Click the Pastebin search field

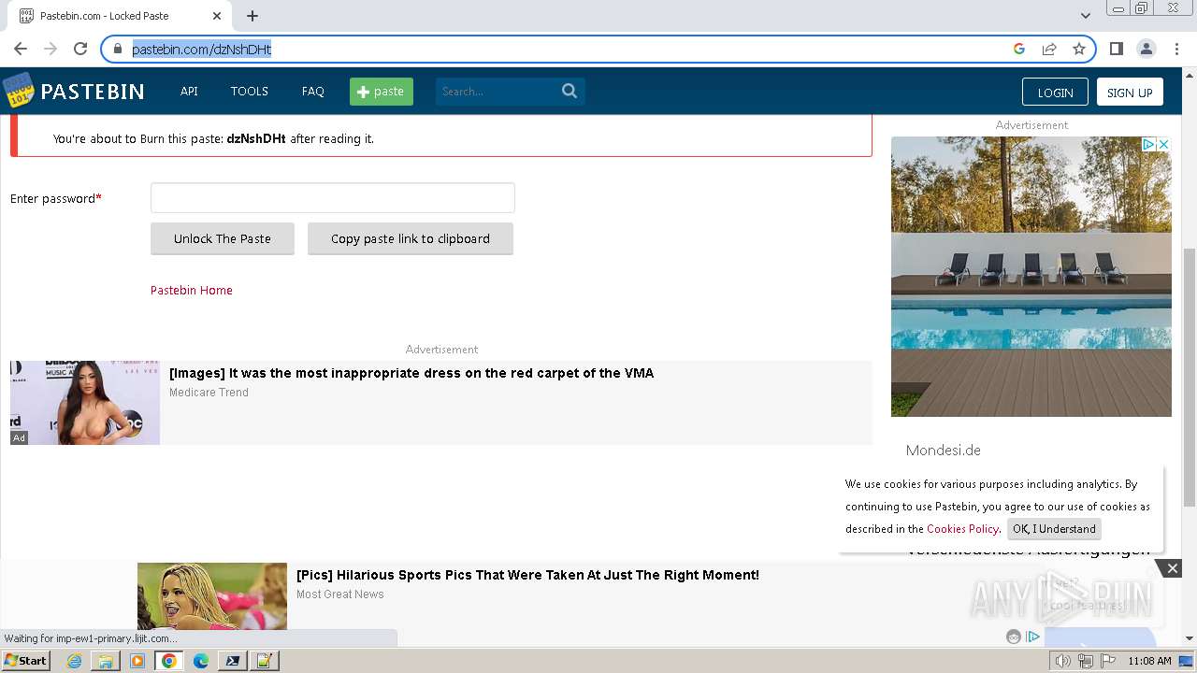[498, 91]
